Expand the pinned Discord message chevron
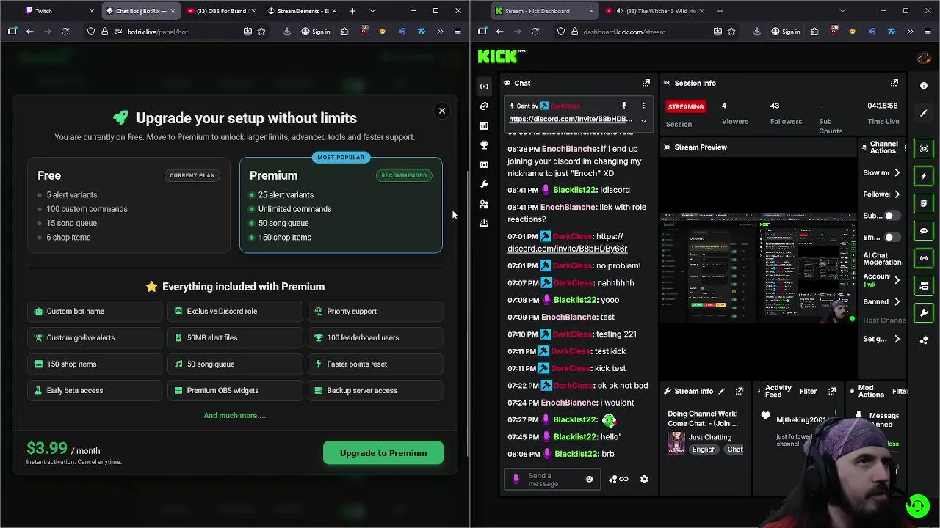Image resolution: width=940 pixels, height=528 pixels. click(644, 121)
